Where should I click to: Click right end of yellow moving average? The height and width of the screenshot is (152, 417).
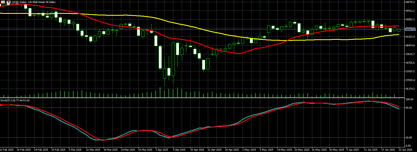[399, 34]
